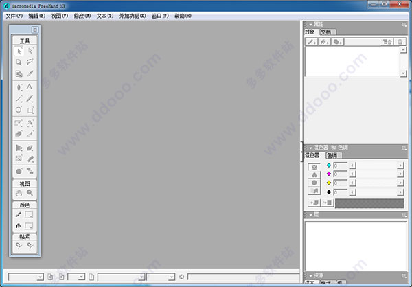Image resolution: width=412 pixels, height=287 pixels.
Task: Add an effect in Object panel
Action: (x=337, y=42)
